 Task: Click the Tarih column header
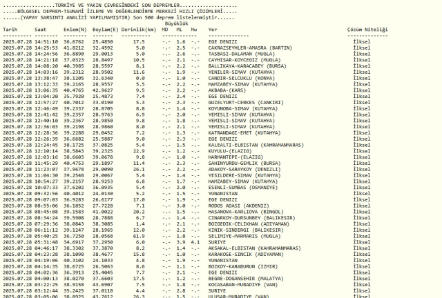[10, 30]
